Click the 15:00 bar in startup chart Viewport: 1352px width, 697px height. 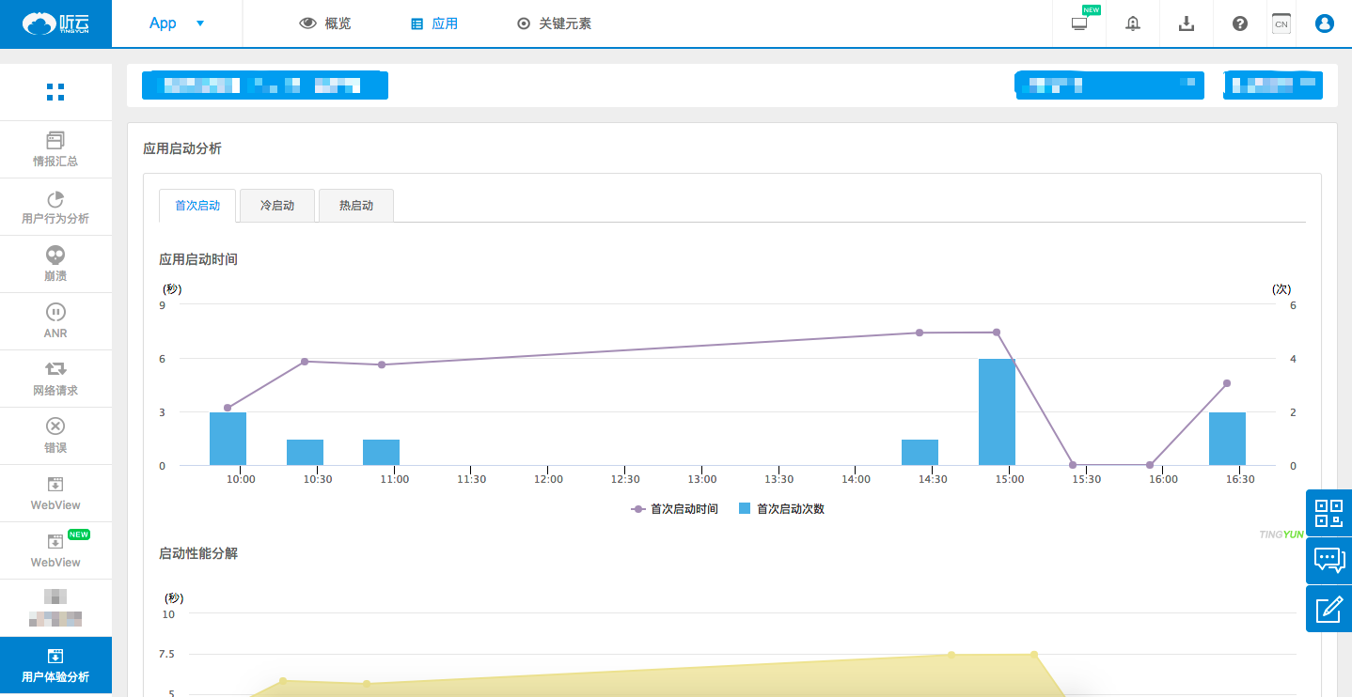point(997,412)
